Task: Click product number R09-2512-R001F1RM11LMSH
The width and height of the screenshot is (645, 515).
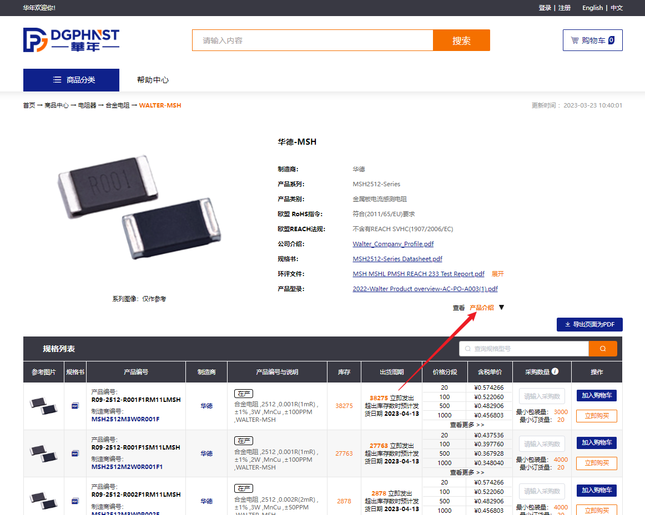Action: 136,400
